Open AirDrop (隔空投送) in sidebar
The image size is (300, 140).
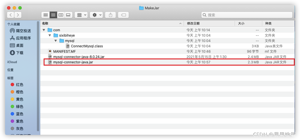pos(23,31)
